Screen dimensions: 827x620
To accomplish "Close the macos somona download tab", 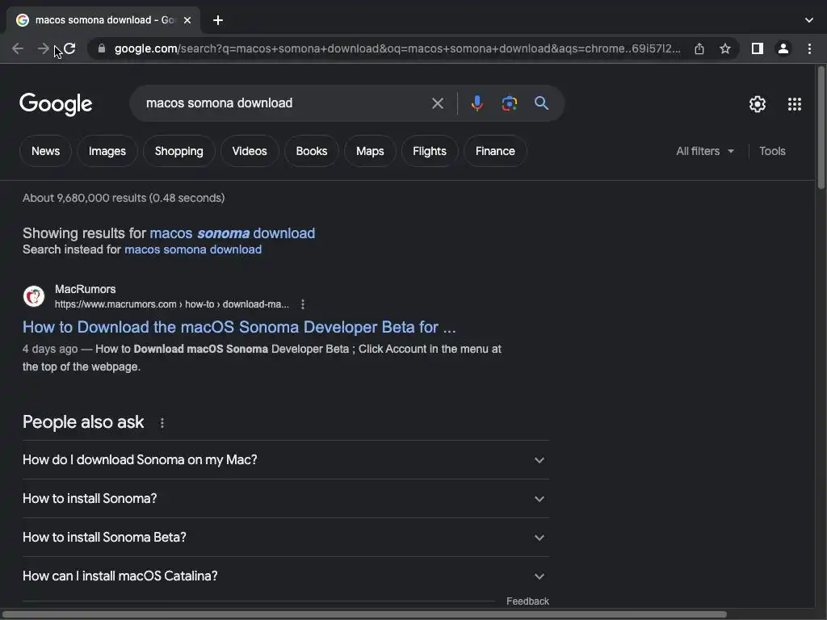I will tap(187, 20).
